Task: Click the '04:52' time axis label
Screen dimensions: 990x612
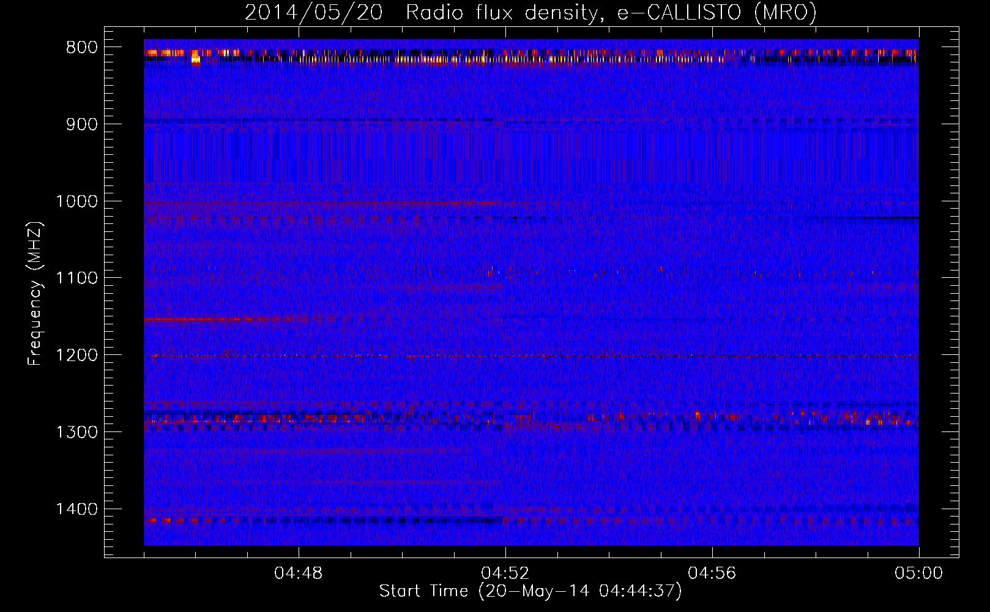Action: coord(505,573)
